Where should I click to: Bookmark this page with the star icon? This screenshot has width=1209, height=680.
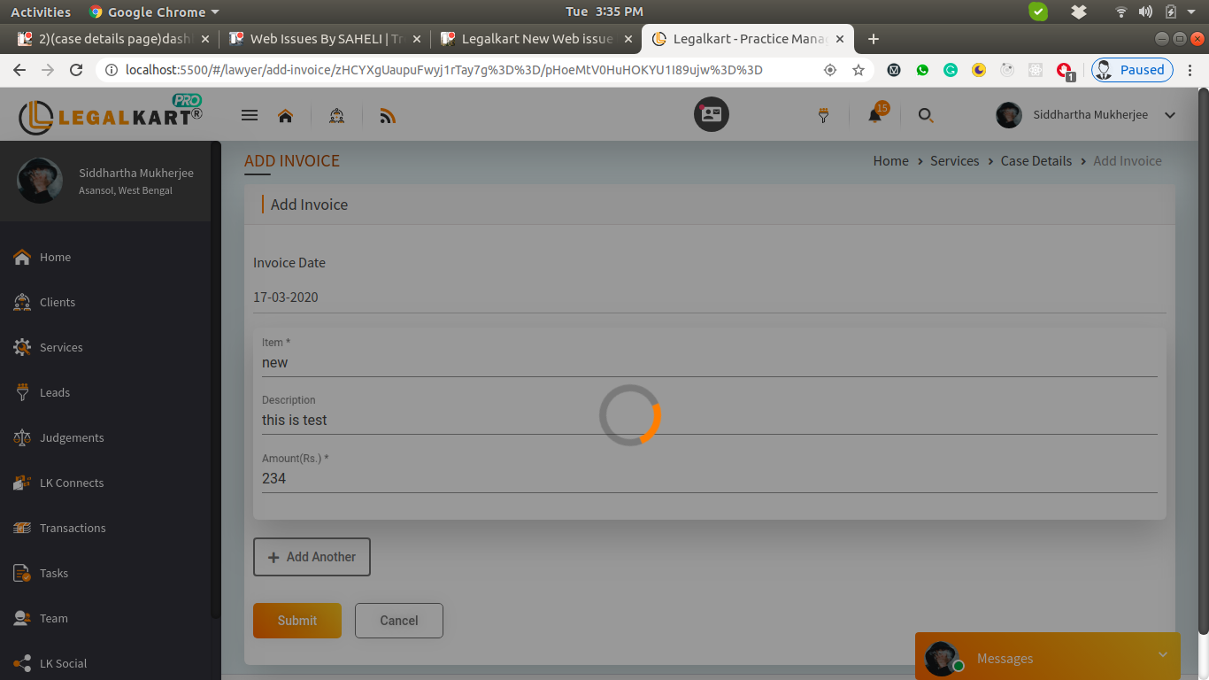point(858,70)
